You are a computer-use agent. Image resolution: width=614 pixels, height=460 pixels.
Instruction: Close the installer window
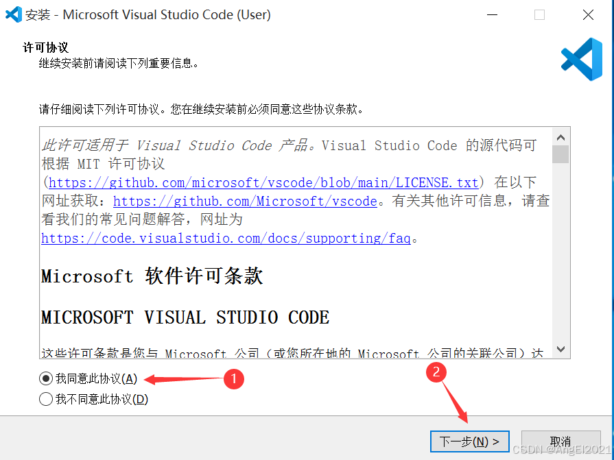coord(588,15)
